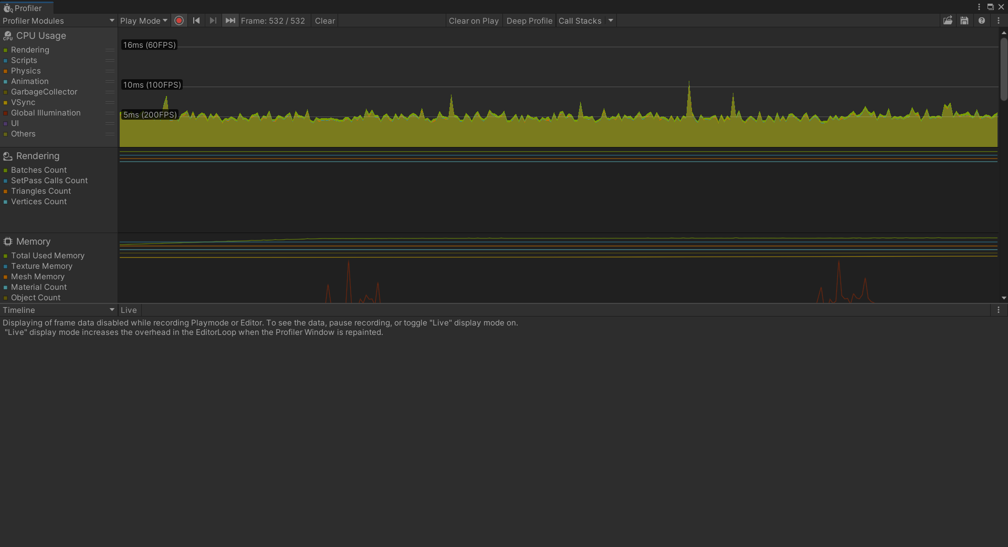Click the Clear button to erase frames
The height and width of the screenshot is (547, 1008).
coord(324,20)
